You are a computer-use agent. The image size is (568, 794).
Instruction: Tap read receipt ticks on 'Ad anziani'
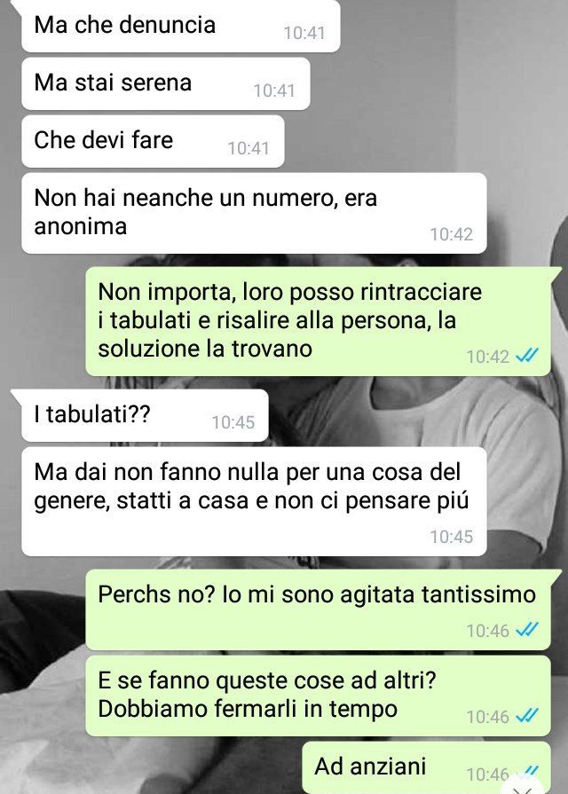(527, 772)
